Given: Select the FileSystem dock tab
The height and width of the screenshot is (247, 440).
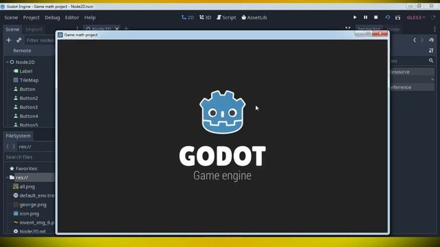Looking at the screenshot, I should 19,136.
